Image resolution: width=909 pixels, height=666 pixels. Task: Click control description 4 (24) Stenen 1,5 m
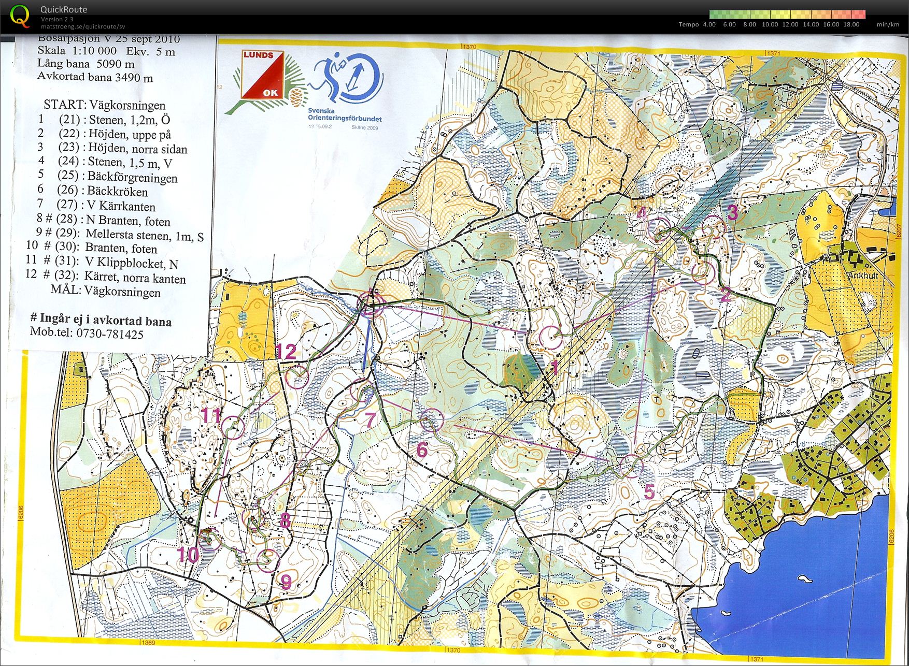(x=105, y=162)
